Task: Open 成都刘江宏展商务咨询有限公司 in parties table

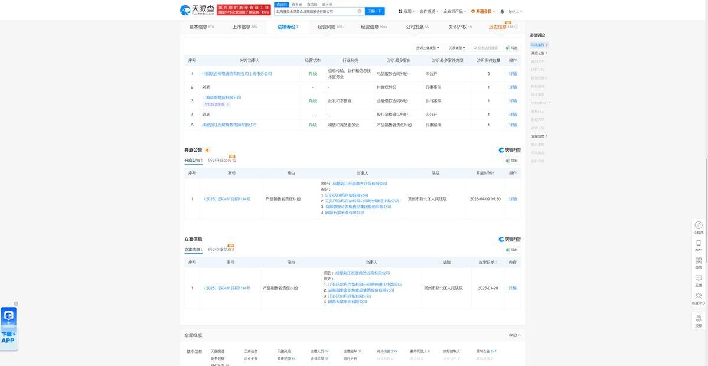Action: pos(229,125)
